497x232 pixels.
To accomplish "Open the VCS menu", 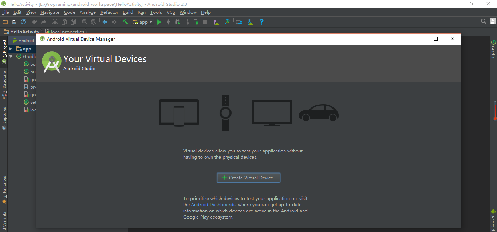I will pyautogui.click(x=171, y=12).
